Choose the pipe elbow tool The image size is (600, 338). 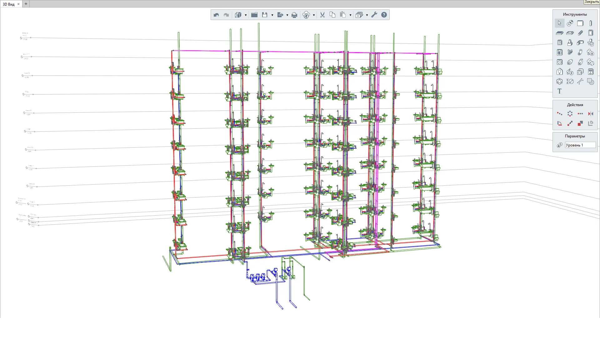580,52
